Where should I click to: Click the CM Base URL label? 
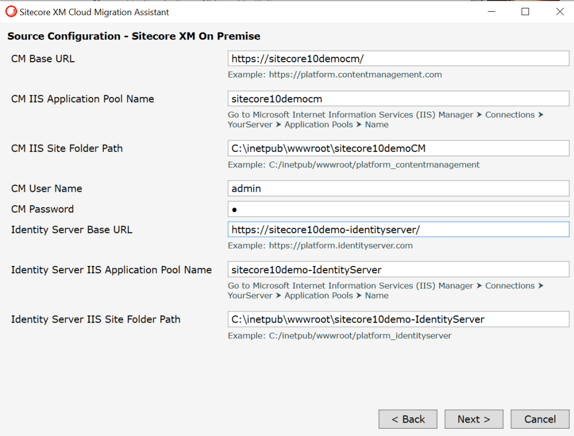pyautogui.click(x=43, y=58)
